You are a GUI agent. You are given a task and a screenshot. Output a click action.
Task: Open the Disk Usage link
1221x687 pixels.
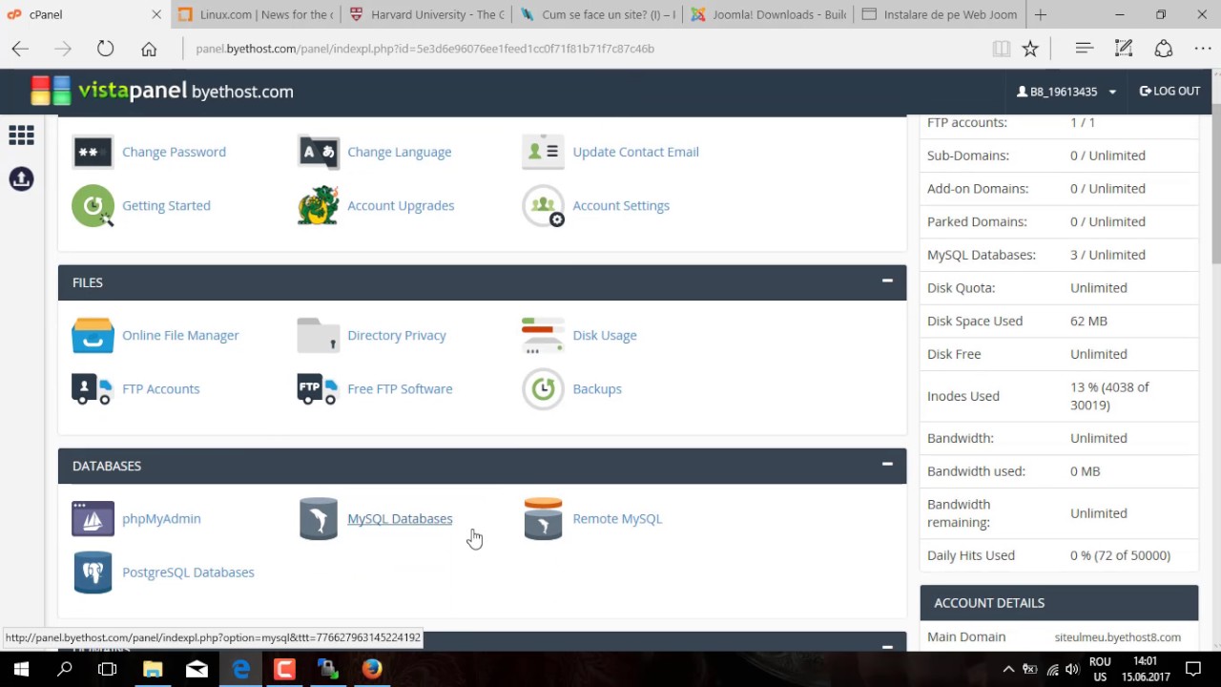click(x=605, y=335)
